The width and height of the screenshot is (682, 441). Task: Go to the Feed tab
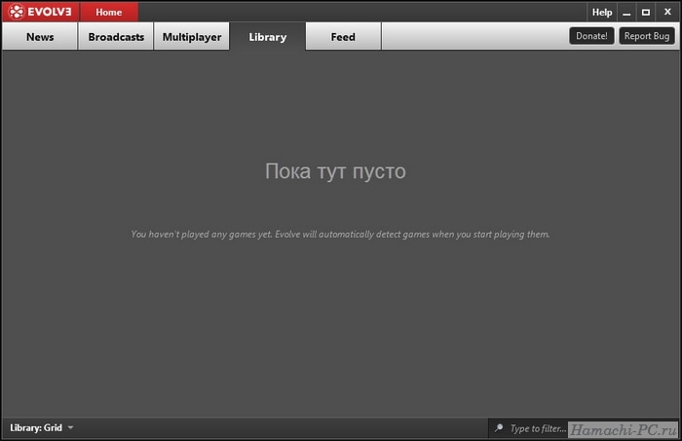pos(343,37)
